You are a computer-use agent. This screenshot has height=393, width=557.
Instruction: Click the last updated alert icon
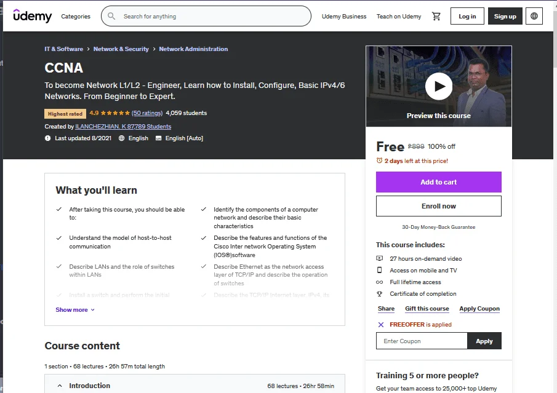[x=47, y=138]
